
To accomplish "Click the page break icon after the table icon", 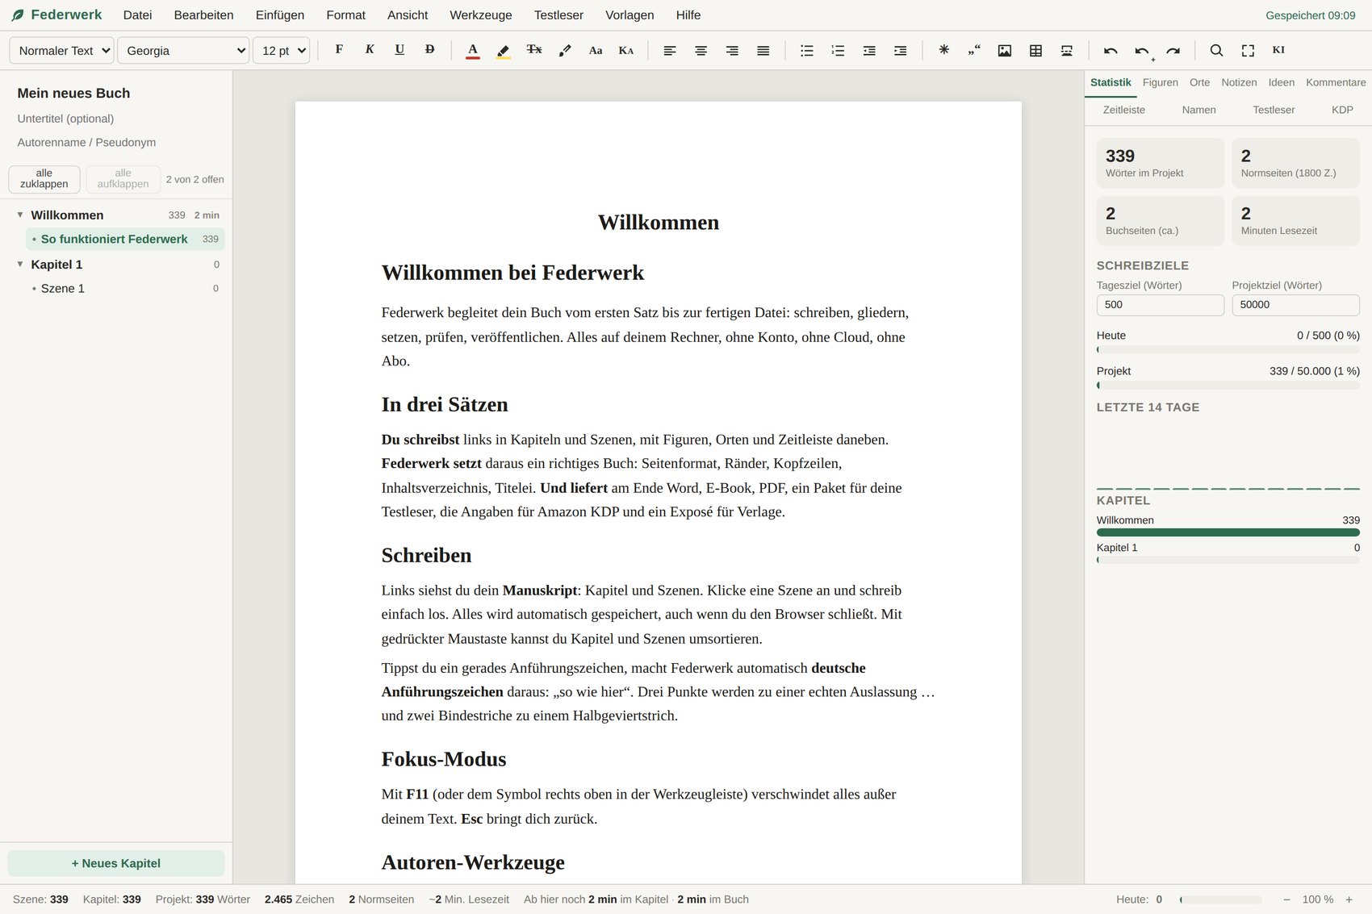I will (x=1067, y=50).
